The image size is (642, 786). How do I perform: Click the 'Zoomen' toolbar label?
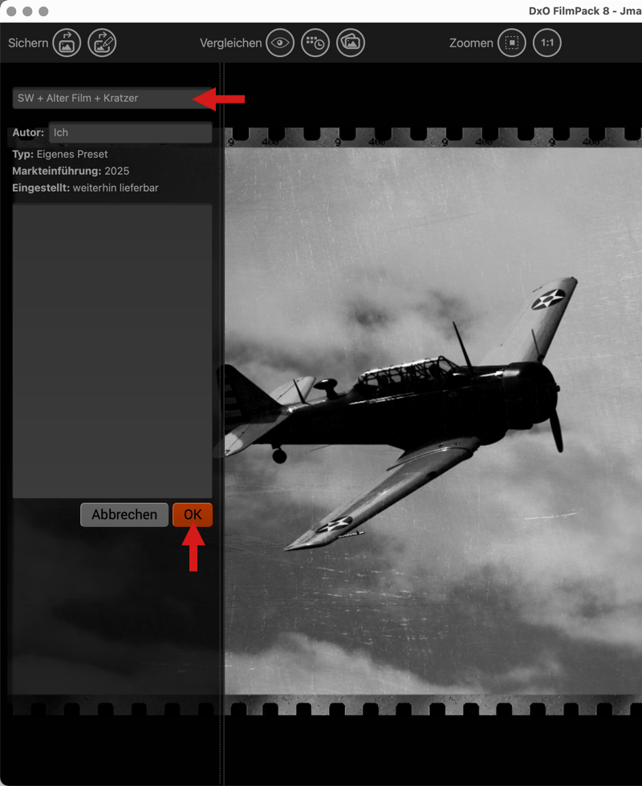470,43
